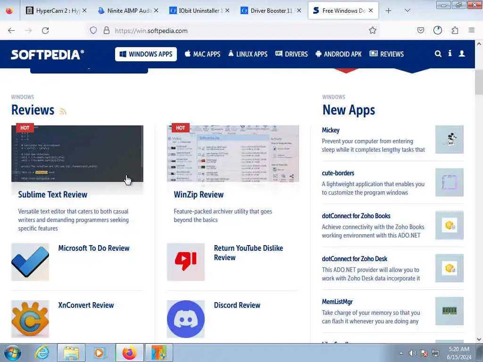
Task: Switch to the HyperCam 2 tab
Action: [x=57, y=10]
